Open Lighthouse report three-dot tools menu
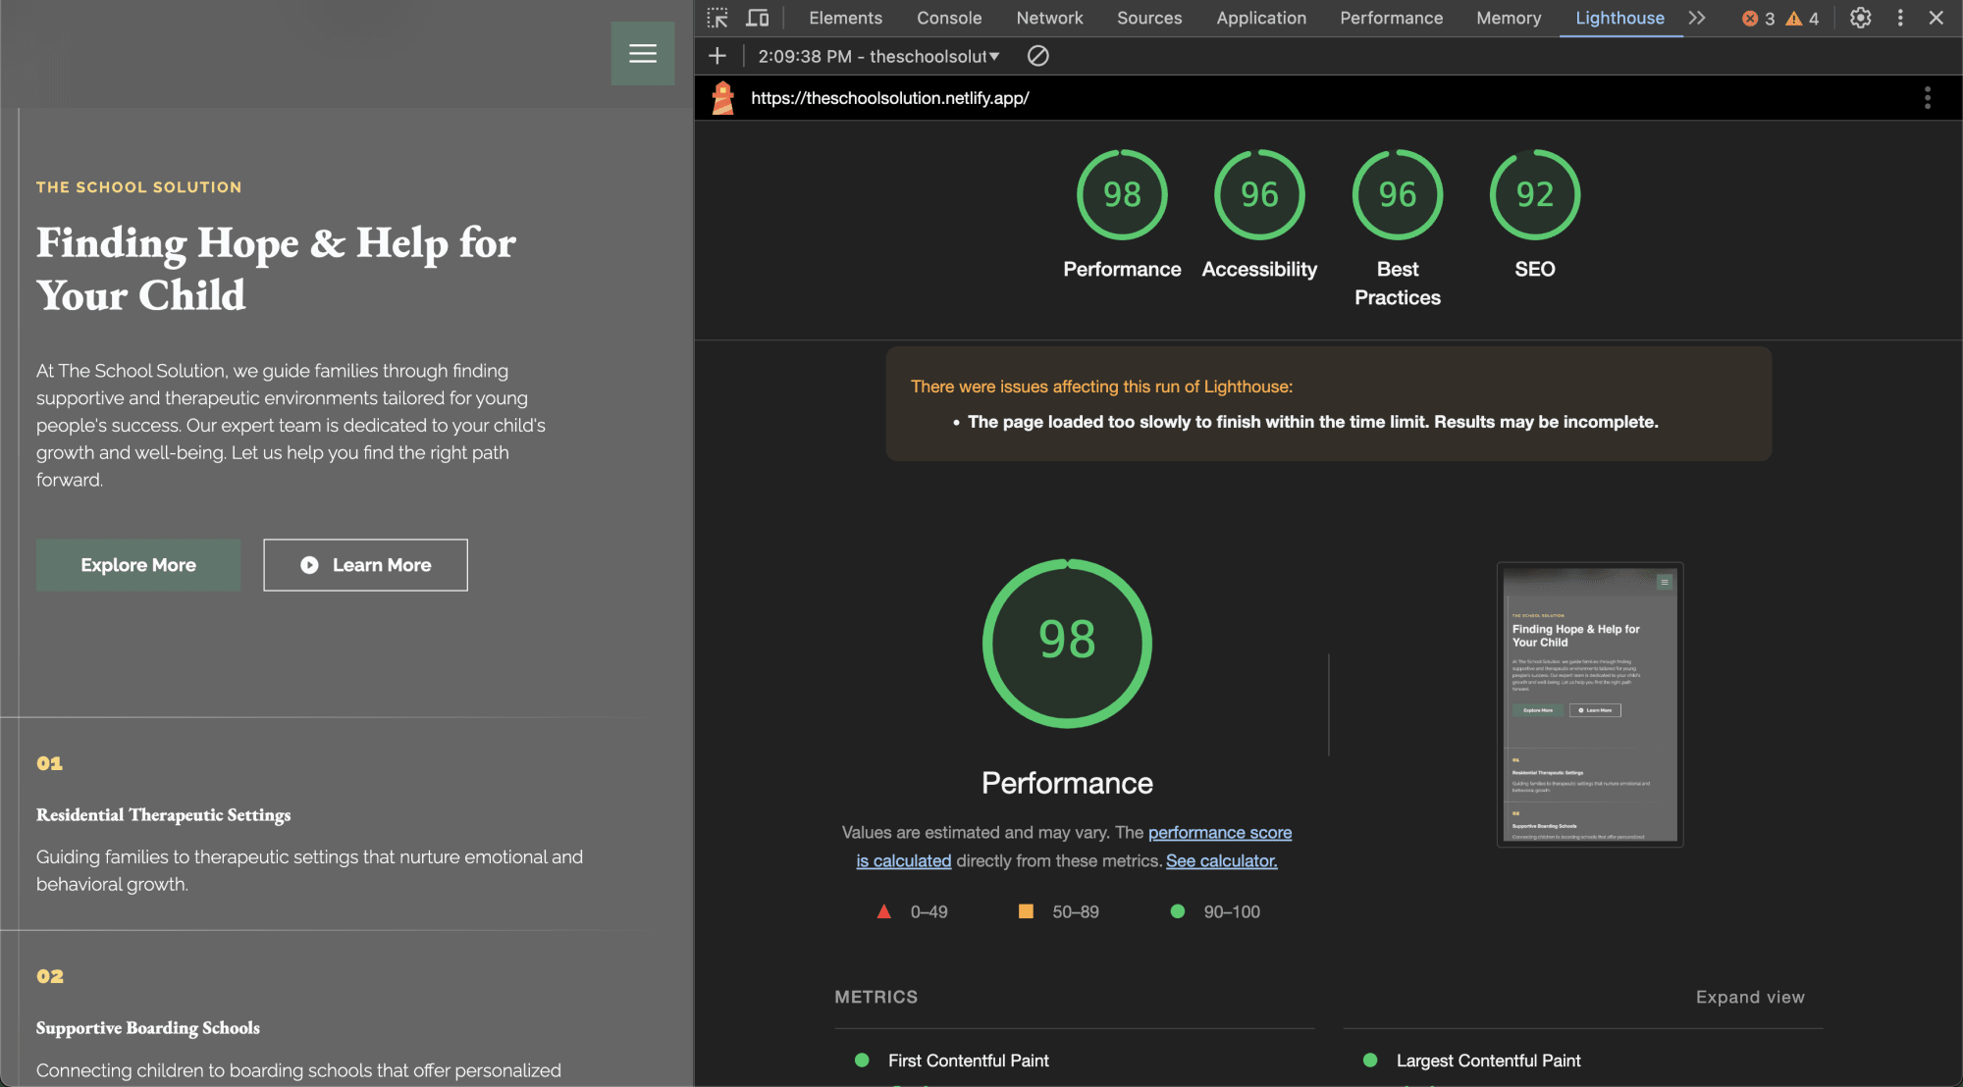This screenshot has width=1963, height=1087. tap(1927, 98)
